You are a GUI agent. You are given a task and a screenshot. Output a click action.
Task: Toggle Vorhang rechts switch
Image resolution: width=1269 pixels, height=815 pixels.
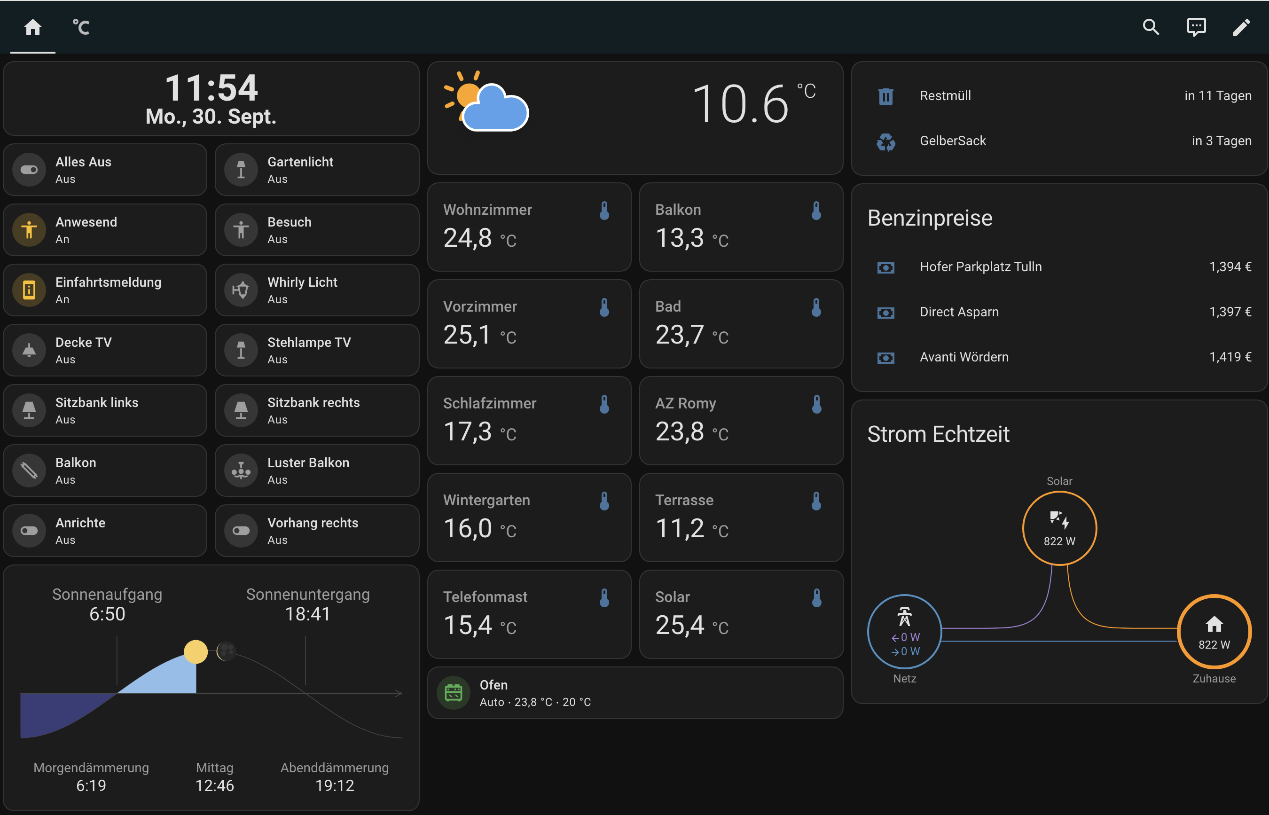[x=241, y=531]
